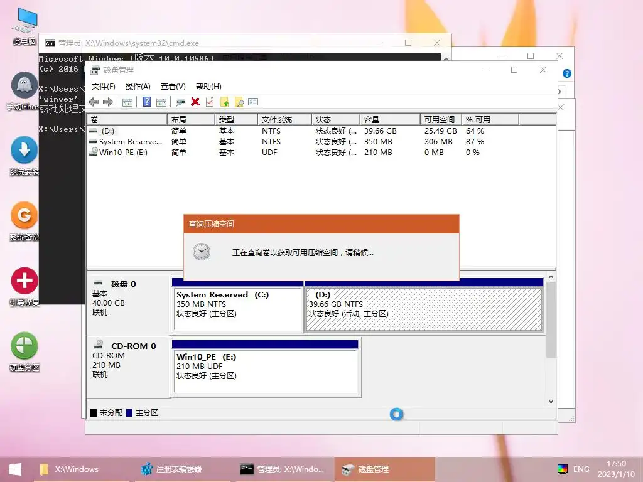Sort by 类型 column header
The width and height of the screenshot is (643, 482).
[x=236, y=119]
